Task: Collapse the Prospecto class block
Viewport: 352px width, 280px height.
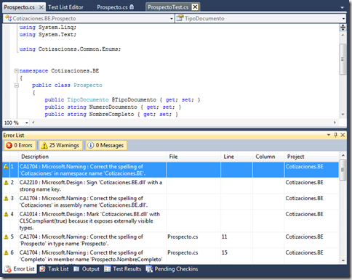Action: coord(17,86)
